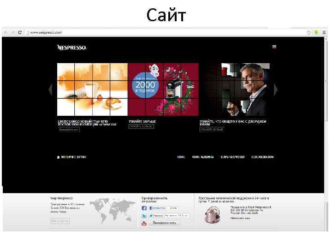Image resolution: width=332 pixels, height=249 pixels.
Task: Open the 'Интернет бутик' link
Action: [x=73, y=157]
